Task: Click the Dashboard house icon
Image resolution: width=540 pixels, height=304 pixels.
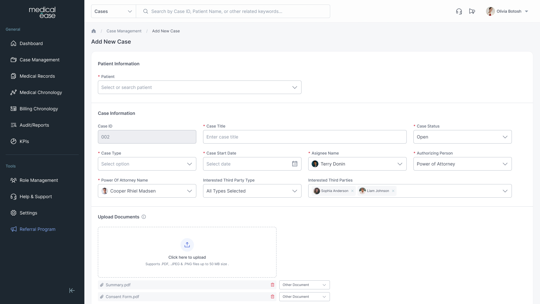Action: (13, 43)
